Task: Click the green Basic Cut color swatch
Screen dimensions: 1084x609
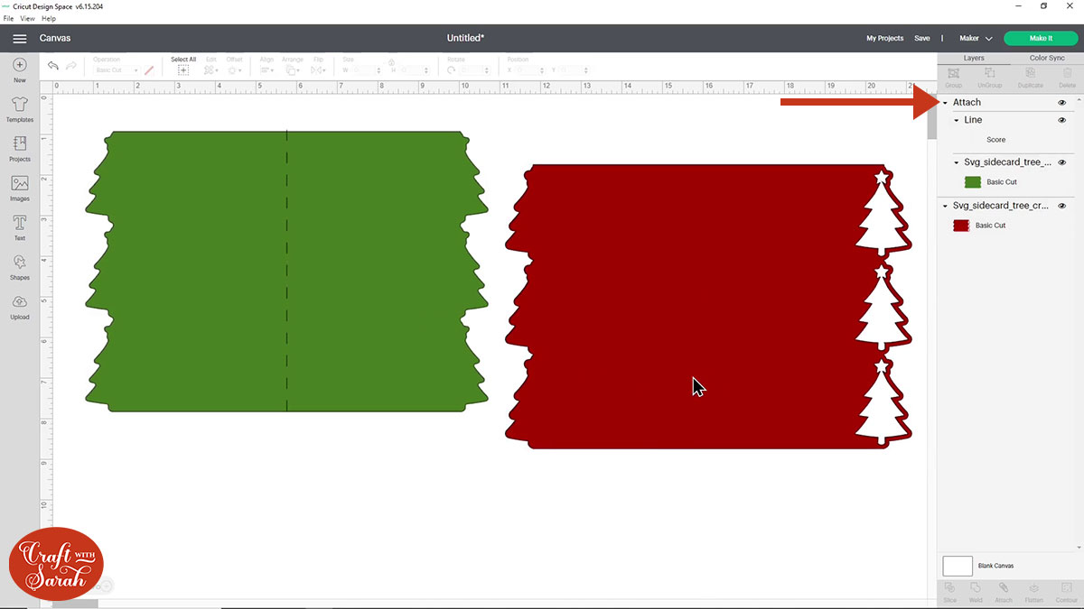Action: click(972, 181)
